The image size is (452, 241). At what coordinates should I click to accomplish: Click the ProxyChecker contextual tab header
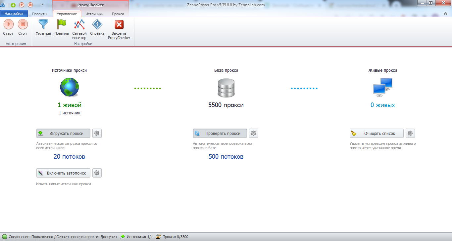[x=90, y=5]
